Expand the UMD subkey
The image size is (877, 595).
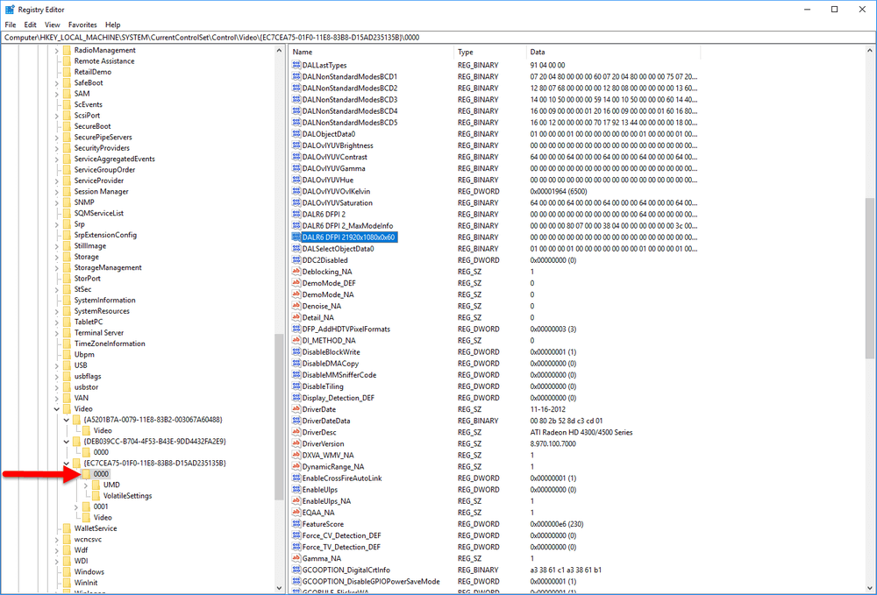coord(86,485)
